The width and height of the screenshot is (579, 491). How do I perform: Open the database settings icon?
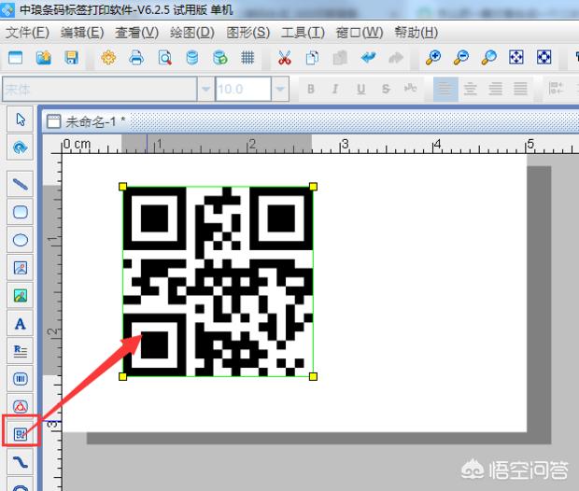pyautogui.click(x=192, y=58)
